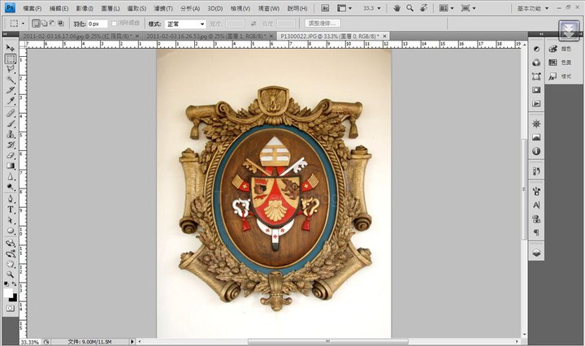Click the black background color swatch
Viewport: 585px width, 346px height.
click(15, 298)
